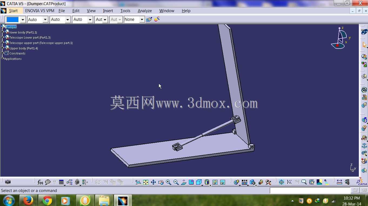Select the Rotate view tool

pos(161,182)
